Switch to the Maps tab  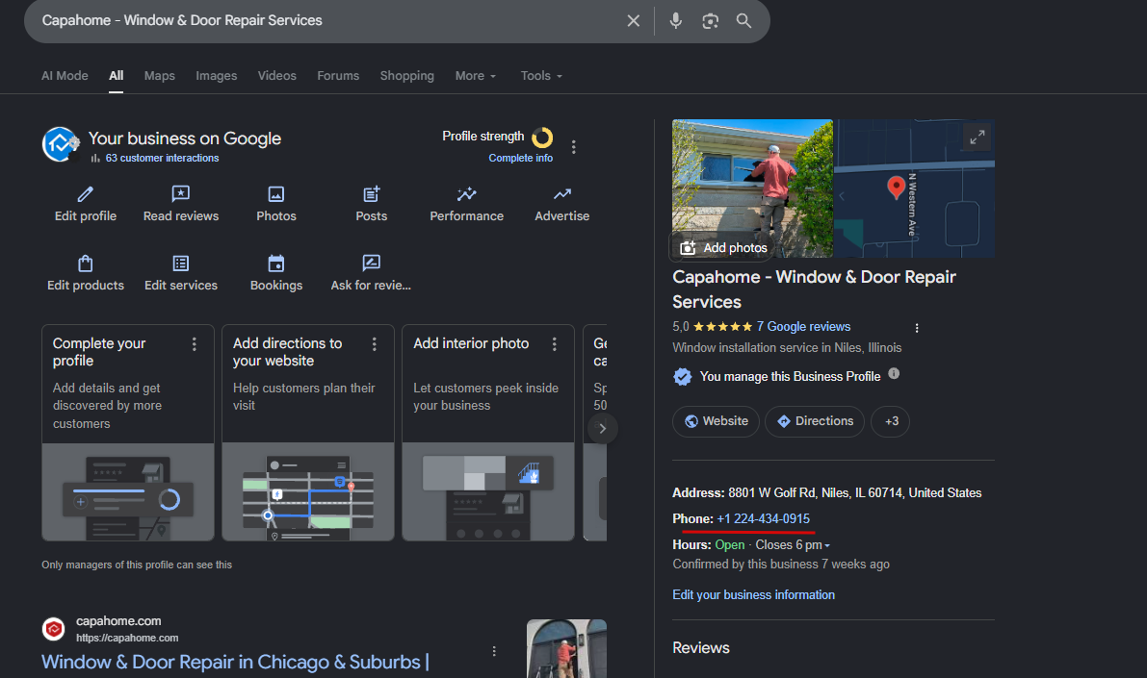pos(160,76)
